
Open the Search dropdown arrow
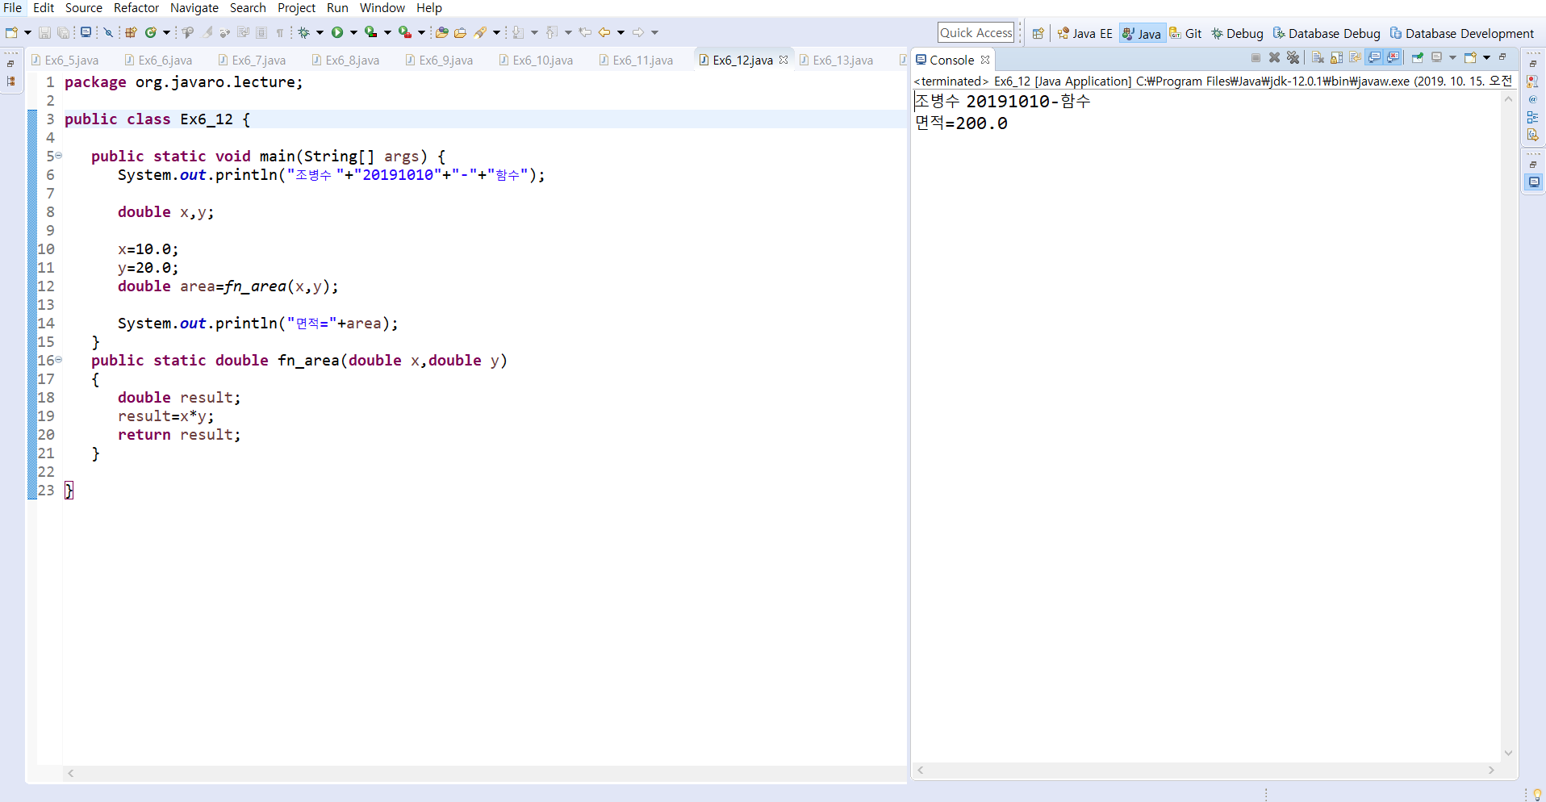pyautogui.click(x=496, y=32)
